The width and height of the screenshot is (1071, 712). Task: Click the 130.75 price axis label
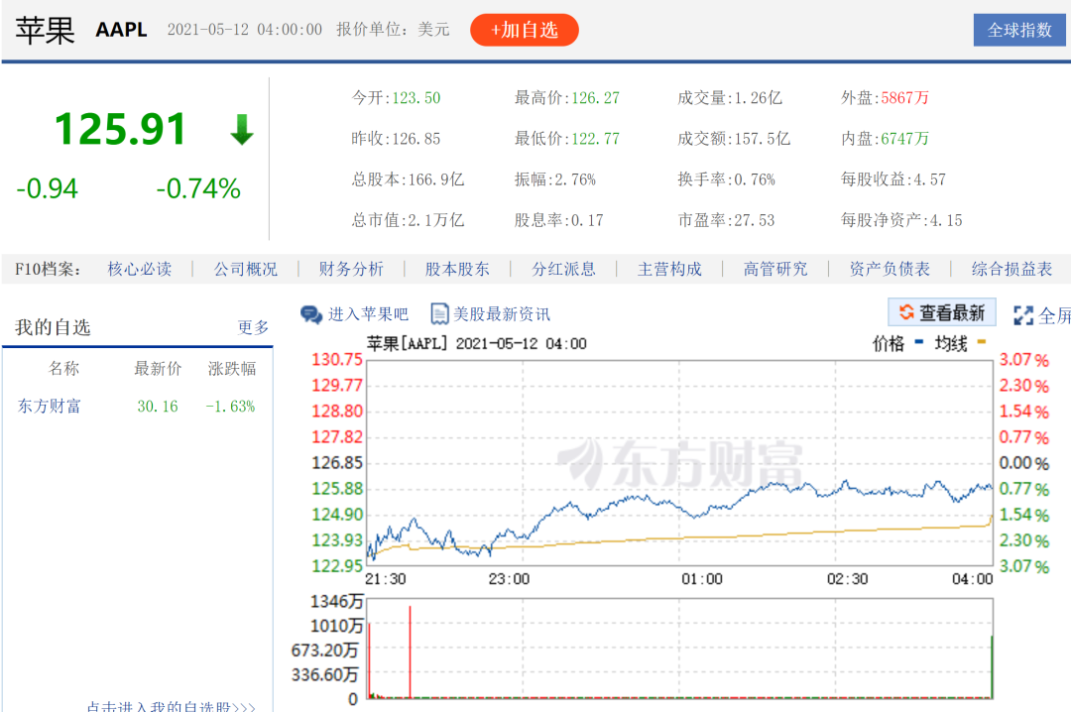click(x=337, y=359)
